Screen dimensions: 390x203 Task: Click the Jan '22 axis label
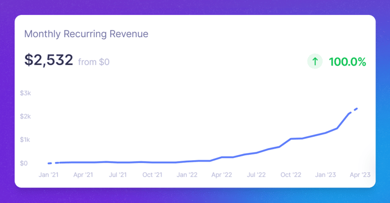[x=187, y=175]
